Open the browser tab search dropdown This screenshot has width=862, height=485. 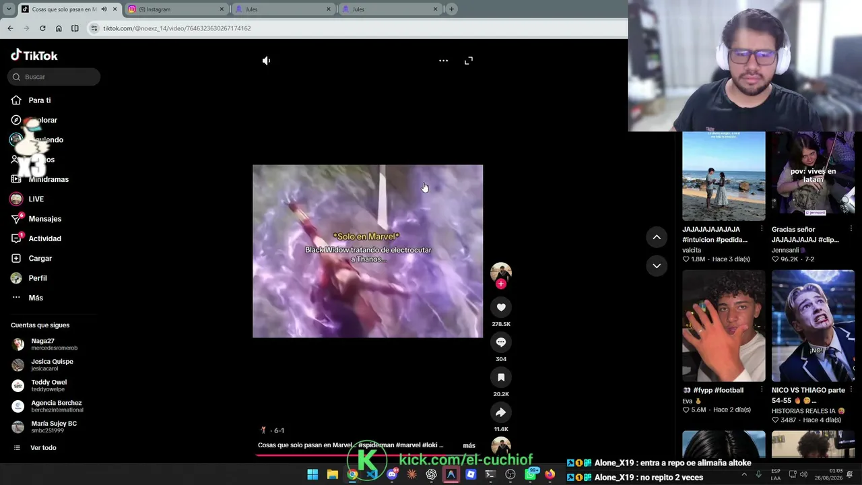pos(8,9)
